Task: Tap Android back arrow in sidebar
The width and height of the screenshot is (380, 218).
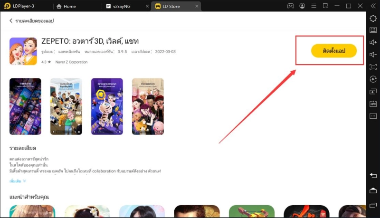Action: pyautogui.click(x=373, y=175)
